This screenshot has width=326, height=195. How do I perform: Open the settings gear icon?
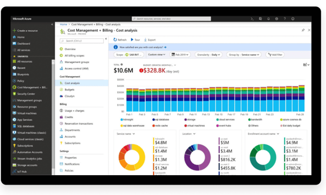pyautogui.click(x=277, y=19)
